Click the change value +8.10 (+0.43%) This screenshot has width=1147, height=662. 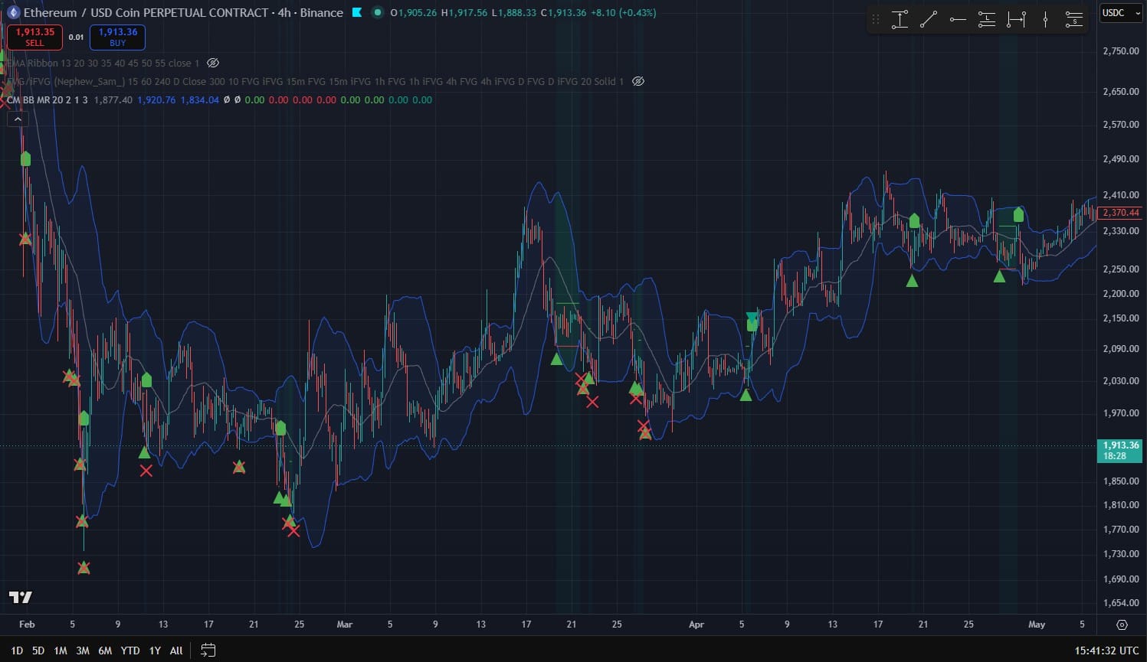tap(624, 12)
